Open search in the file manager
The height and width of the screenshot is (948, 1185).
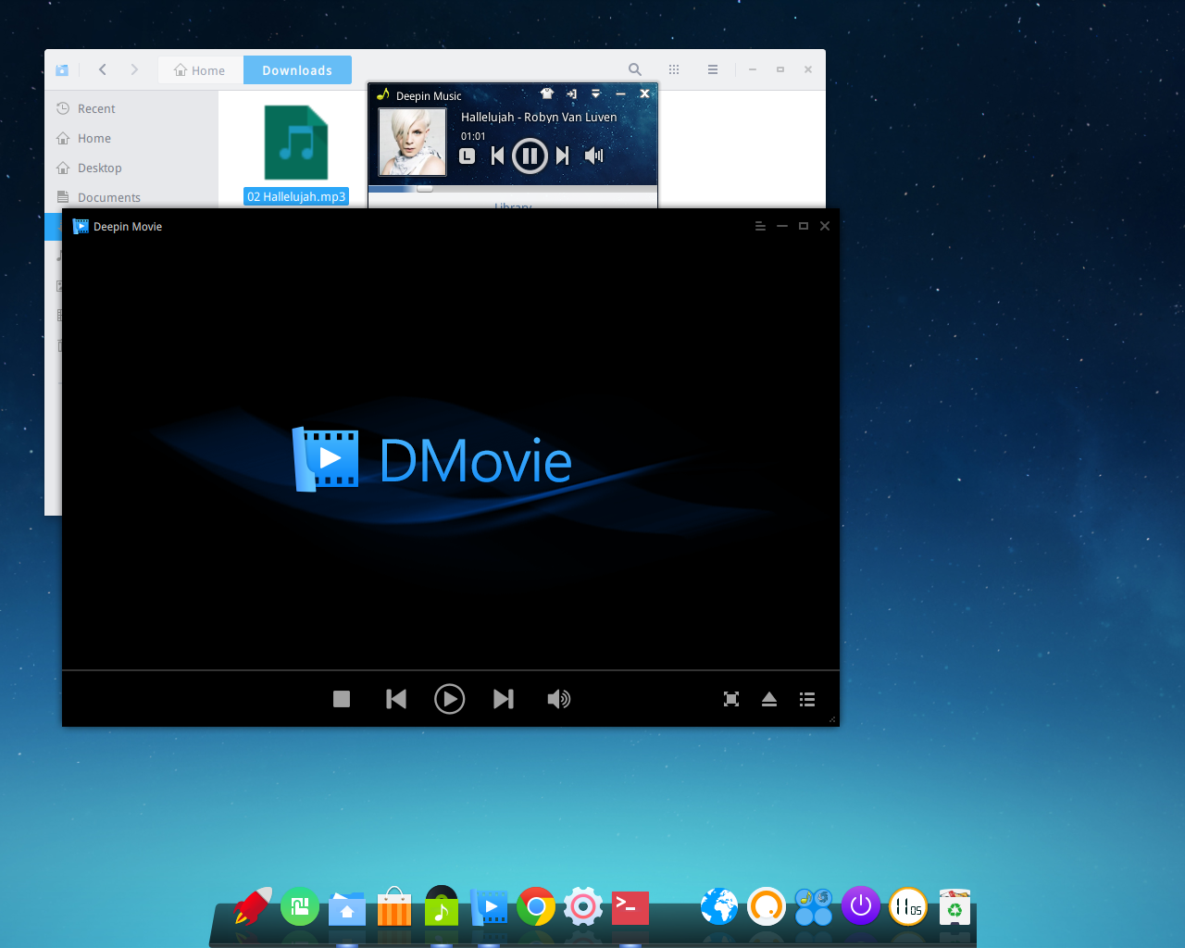coord(635,69)
